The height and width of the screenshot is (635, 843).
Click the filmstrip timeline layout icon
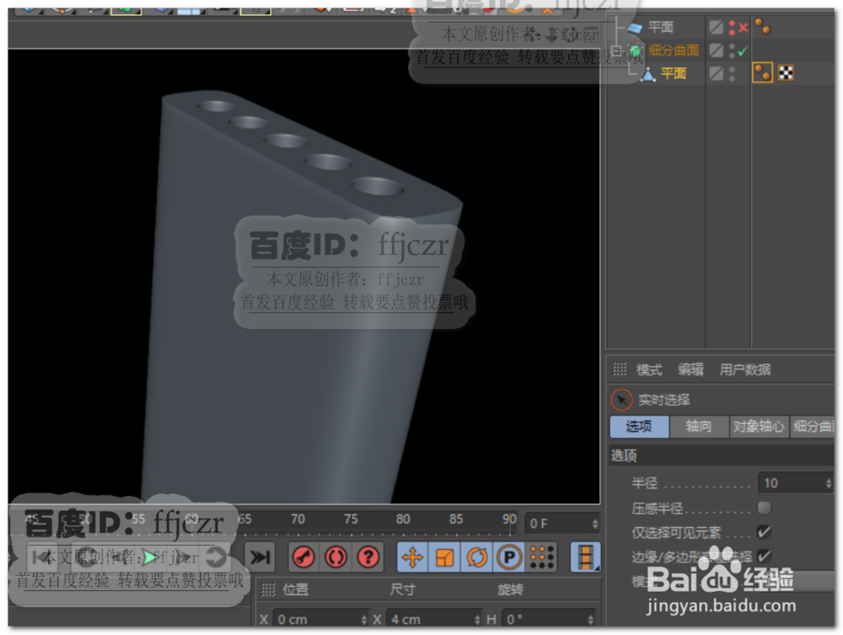click(x=585, y=557)
